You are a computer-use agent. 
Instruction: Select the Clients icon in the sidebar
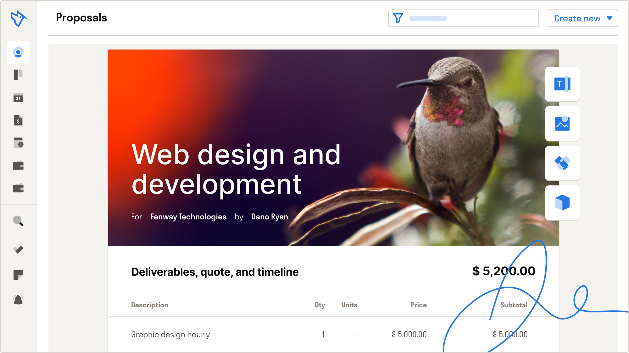point(18,53)
